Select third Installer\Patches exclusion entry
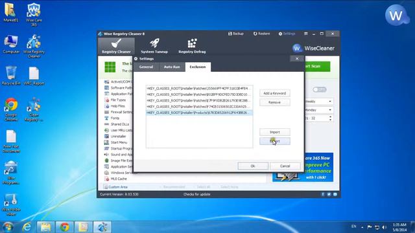 [x=199, y=100]
